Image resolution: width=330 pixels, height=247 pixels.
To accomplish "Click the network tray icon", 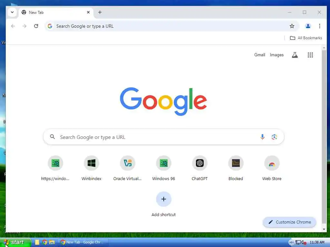I will tap(298, 242).
